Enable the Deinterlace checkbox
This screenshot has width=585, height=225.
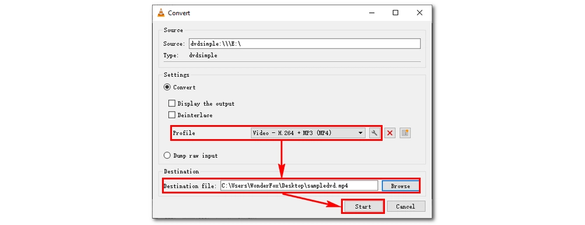tap(172, 115)
